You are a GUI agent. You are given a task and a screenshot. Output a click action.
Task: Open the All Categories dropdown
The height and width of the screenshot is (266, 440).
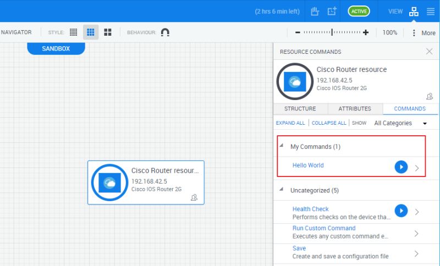400,123
